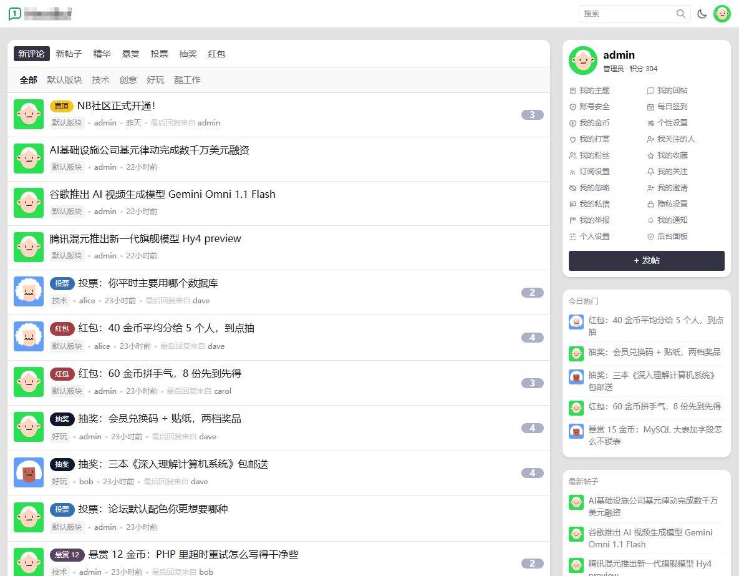Viewport: 739px width, 576px height.
Task: Open 我的收藏 favorites
Action: pyautogui.click(x=667, y=155)
